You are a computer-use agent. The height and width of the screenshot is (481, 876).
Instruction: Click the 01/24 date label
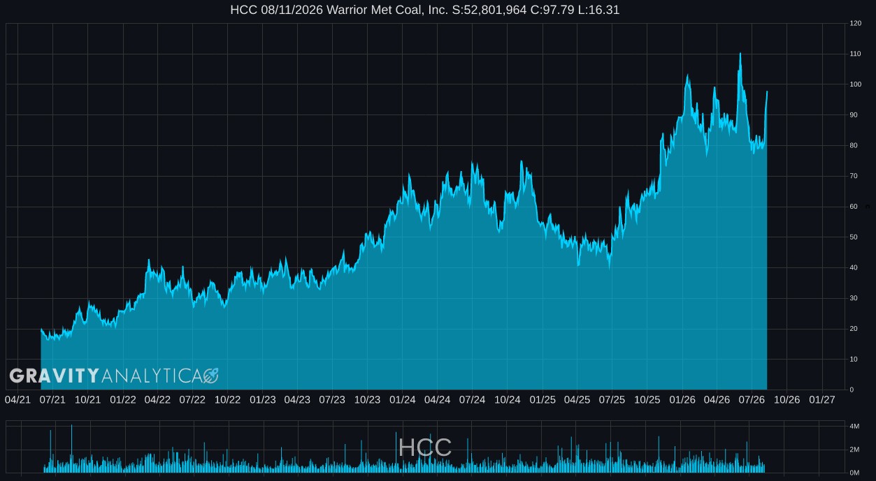(x=402, y=400)
